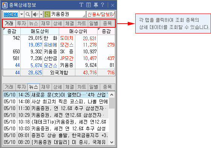Image resolution: width=211 pixels, height=148 pixels.
Task: Click the news list scroll down arrow
Action: (112, 142)
